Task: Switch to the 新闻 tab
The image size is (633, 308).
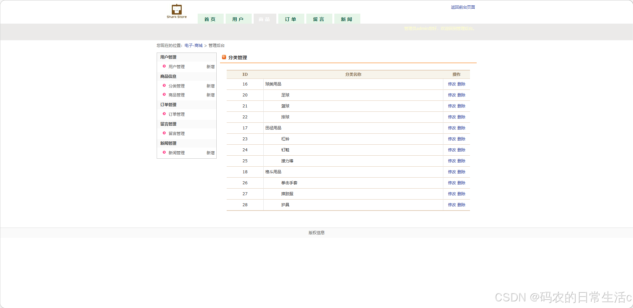Action: (347, 19)
